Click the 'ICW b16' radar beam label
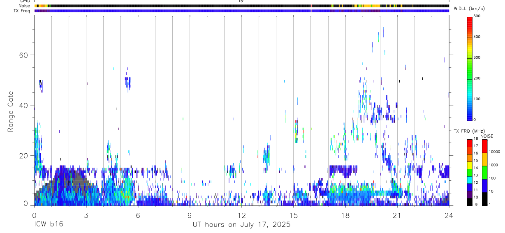Image resolution: width=505 pixels, height=233 pixels. [49, 225]
